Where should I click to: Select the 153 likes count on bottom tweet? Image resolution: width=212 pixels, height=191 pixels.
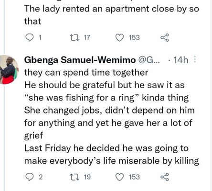(134, 177)
